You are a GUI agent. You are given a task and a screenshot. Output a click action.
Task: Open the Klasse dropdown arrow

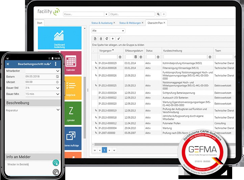[106, 14]
